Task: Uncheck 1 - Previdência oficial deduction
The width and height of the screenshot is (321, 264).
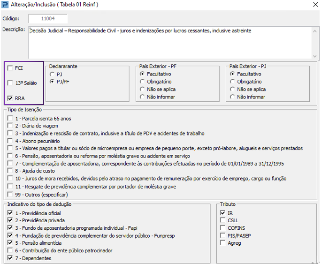Action: (10, 213)
